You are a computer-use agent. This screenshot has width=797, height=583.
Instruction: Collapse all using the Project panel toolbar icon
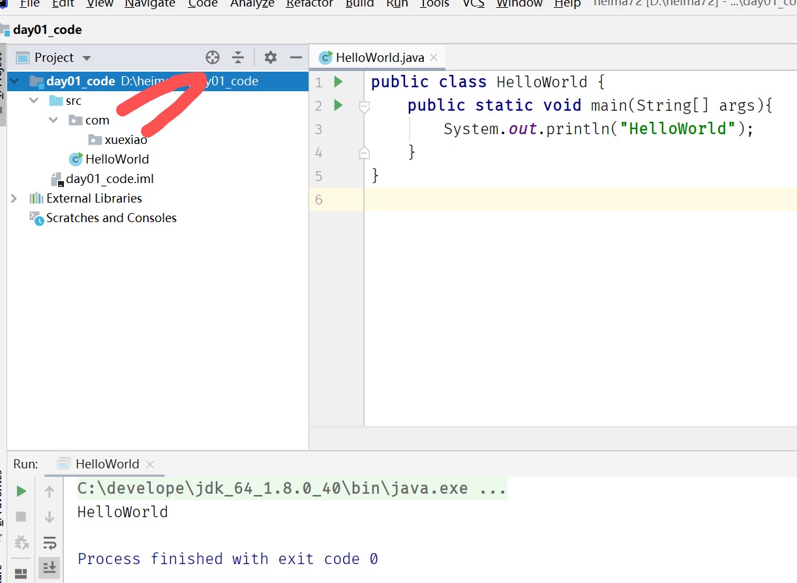point(238,57)
